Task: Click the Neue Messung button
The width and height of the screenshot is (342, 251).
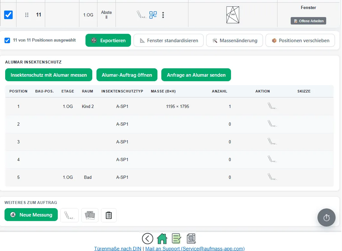Action: [x=31, y=215]
